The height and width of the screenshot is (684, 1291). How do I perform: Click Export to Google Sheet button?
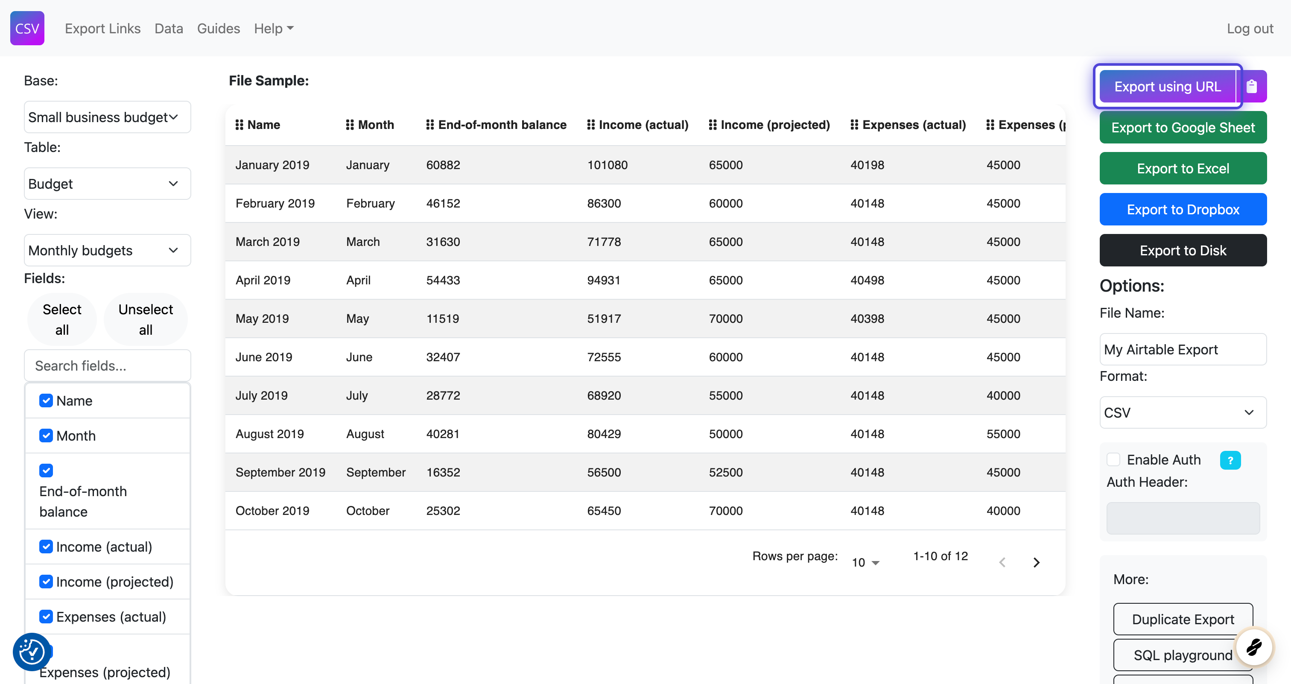1183,128
